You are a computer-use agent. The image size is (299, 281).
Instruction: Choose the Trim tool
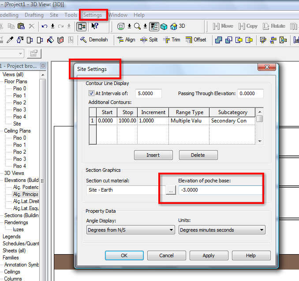pyautogui.click(x=172, y=40)
